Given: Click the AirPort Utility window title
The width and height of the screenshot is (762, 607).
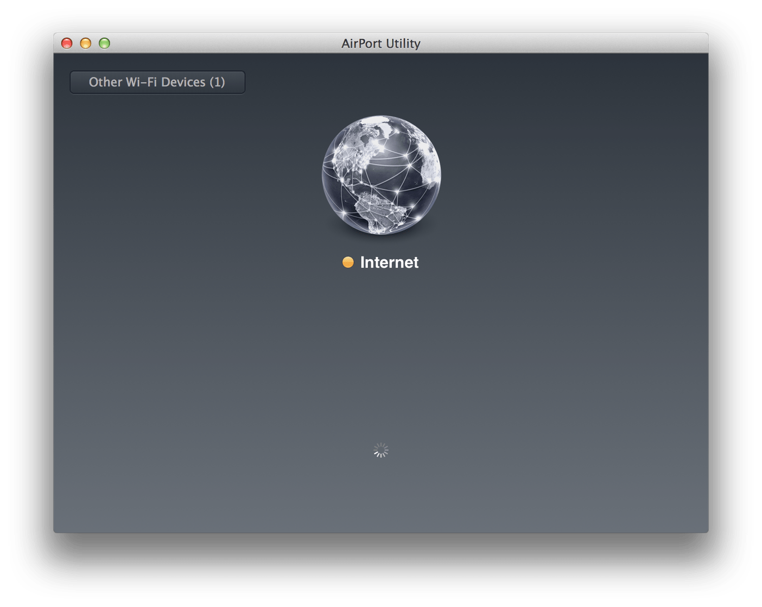Looking at the screenshot, I should [x=381, y=44].
